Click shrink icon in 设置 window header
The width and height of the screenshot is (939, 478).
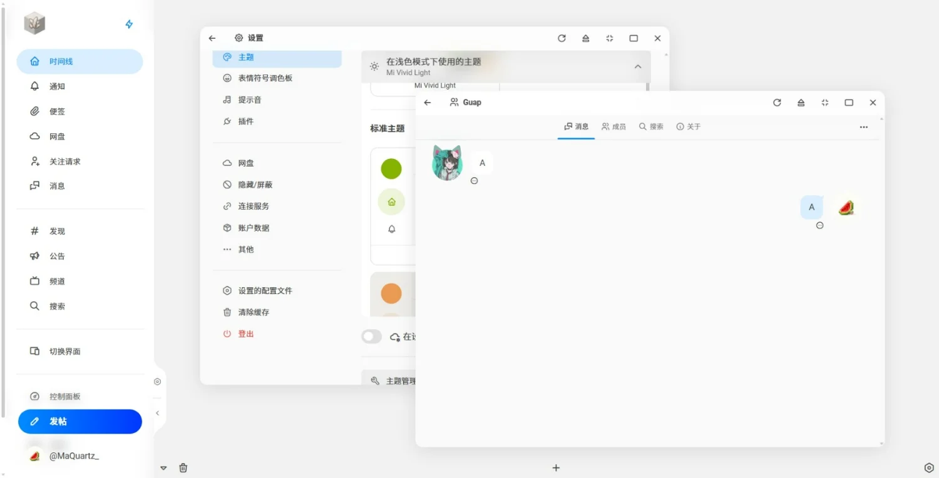pos(610,38)
